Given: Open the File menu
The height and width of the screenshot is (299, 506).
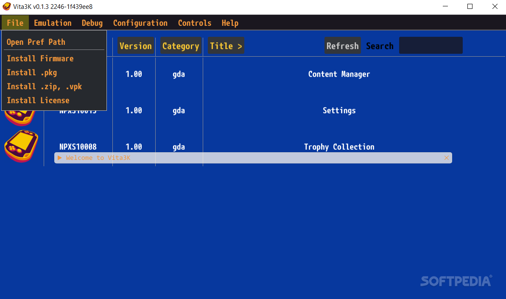Looking at the screenshot, I should (15, 23).
